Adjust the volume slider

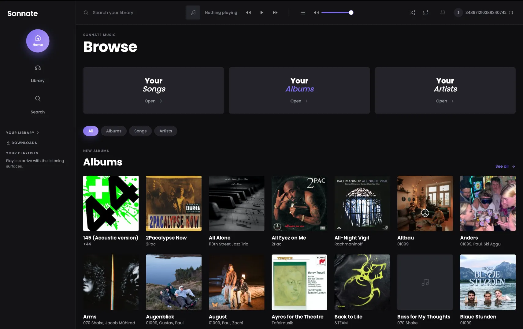pyautogui.click(x=337, y=13)
